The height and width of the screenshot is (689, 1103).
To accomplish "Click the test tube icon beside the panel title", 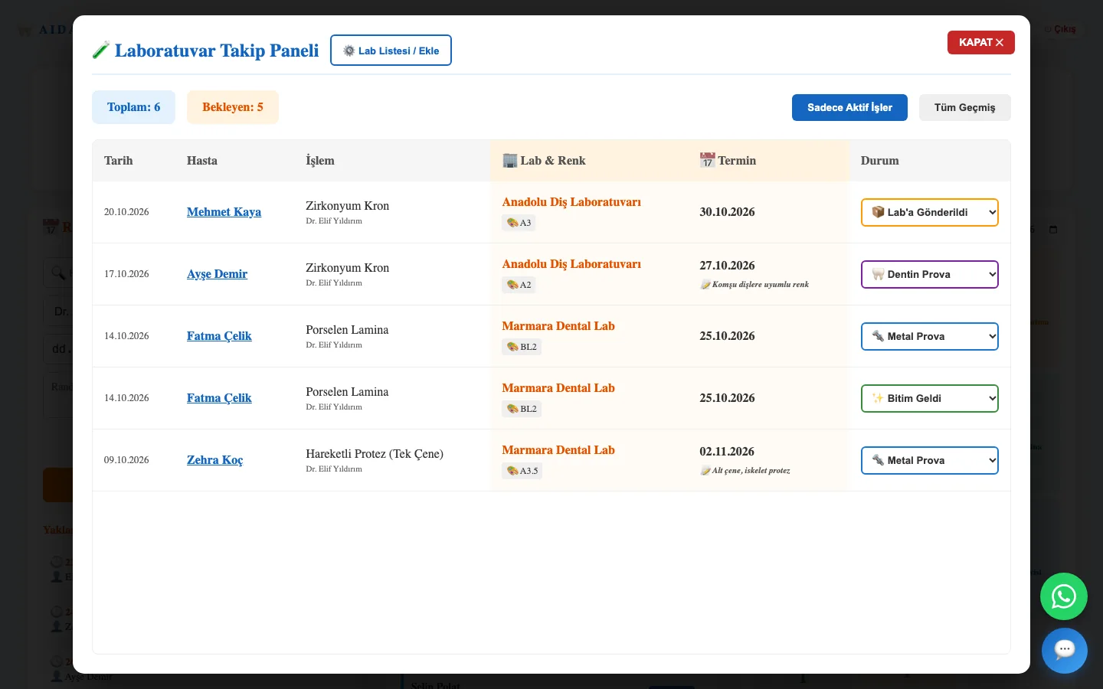I will [x=100, y=51].
